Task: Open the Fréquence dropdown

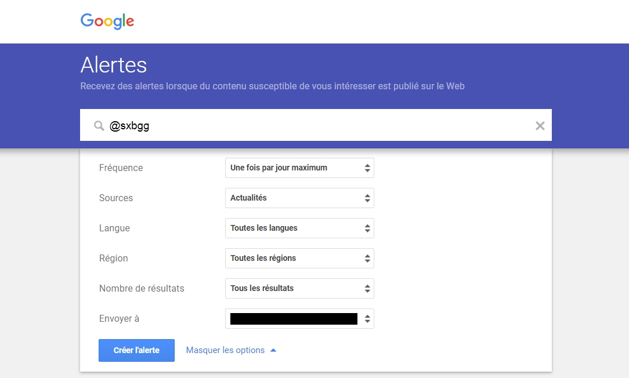Action: [299, 168]
